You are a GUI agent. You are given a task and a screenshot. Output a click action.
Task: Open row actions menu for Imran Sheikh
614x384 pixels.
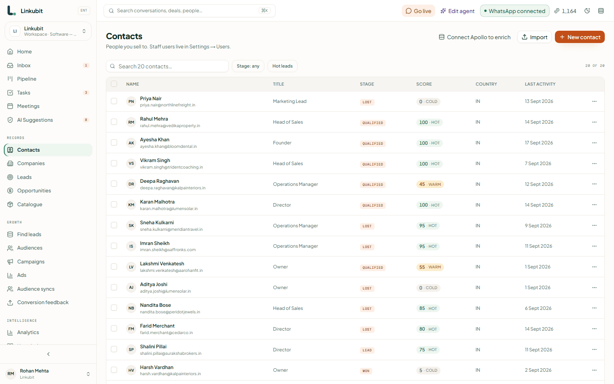click(594, 246)
